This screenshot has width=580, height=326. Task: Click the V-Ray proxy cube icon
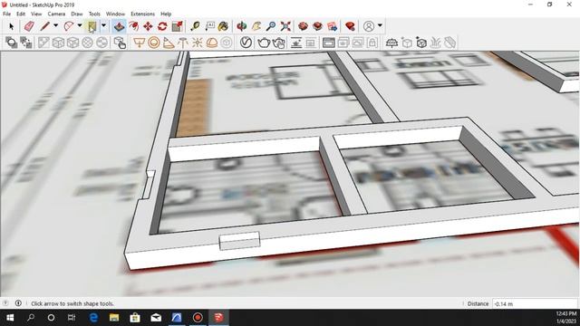pyautogui.click(x=421, y=43)
